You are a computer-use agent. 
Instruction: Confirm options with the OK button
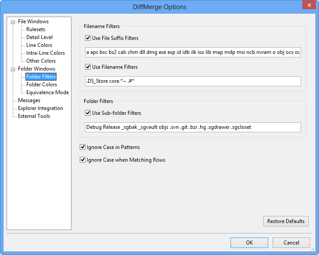pos(249,242)
